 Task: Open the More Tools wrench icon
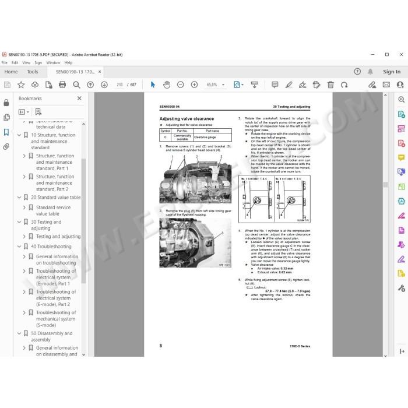pyautogui.click(x=401, y=288)
